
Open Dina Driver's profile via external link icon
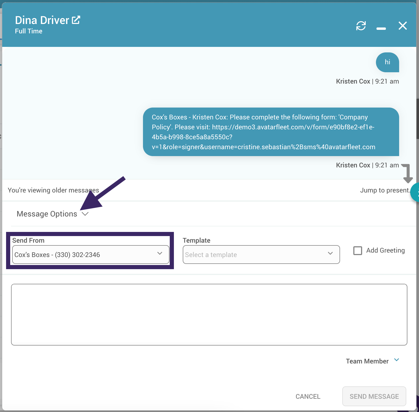[76, 20]
